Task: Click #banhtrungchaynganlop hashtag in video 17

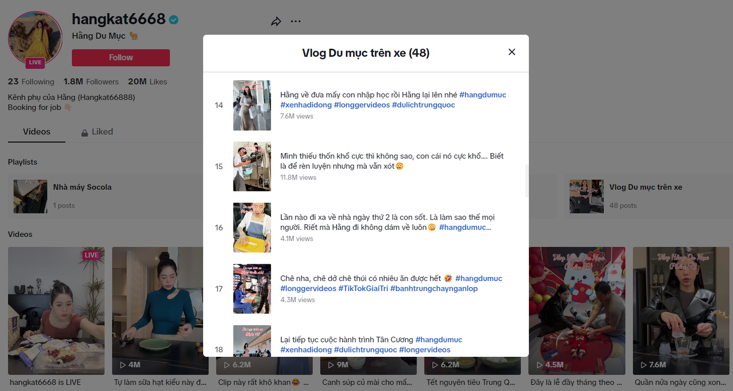Action: point(433,288)
